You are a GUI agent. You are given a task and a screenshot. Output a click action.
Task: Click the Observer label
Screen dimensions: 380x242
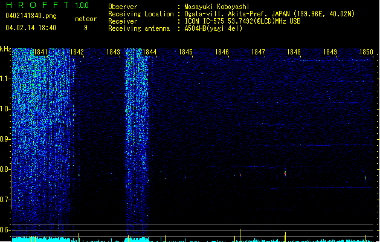click(123, 7)
